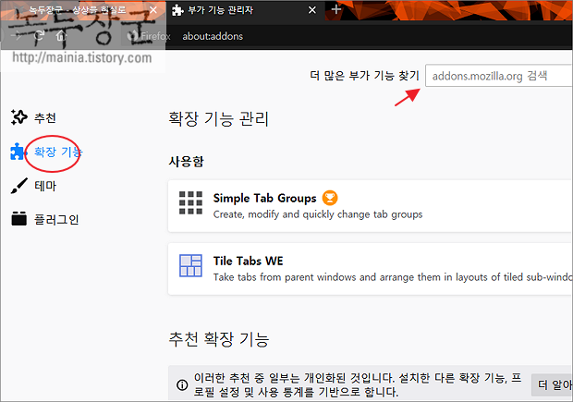Click the Tile Tabs WE tiled icon

pos(190,265)
